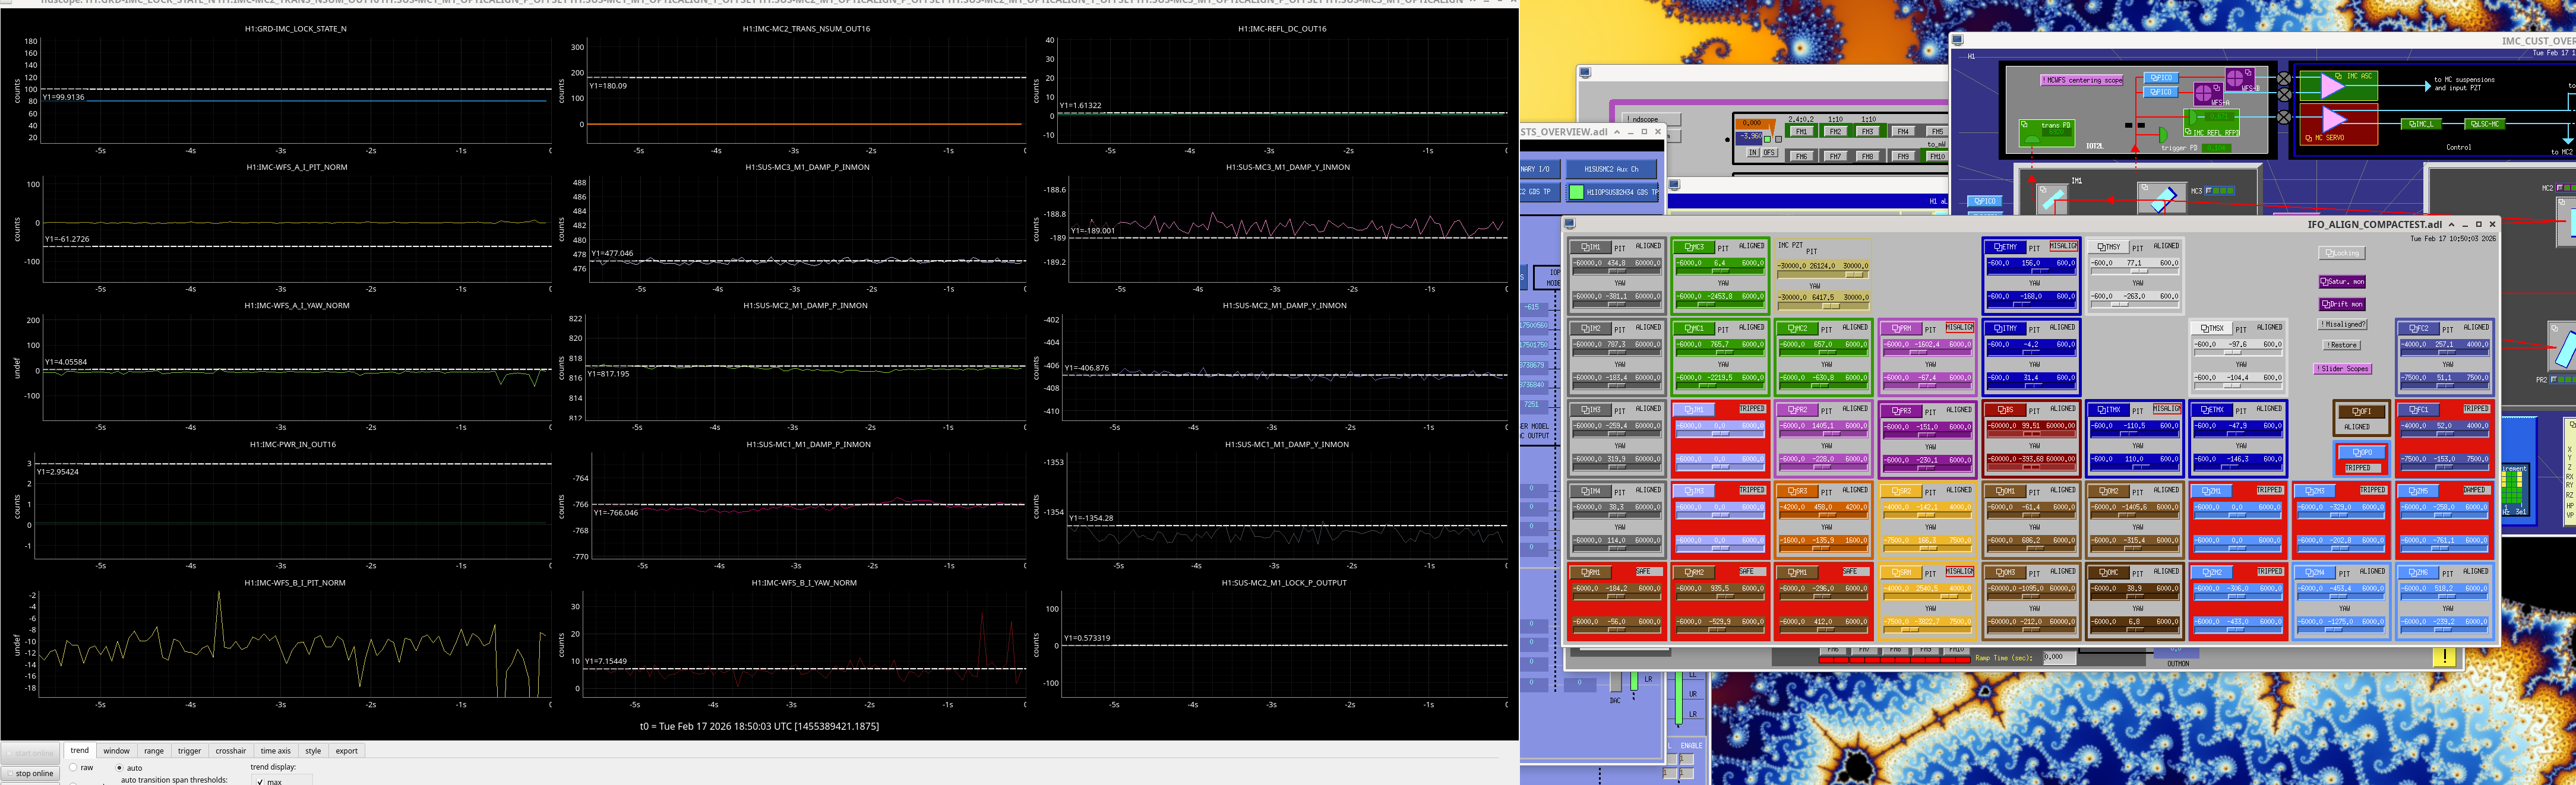Click the trans PD photodiode icon

coord(2046,132)
